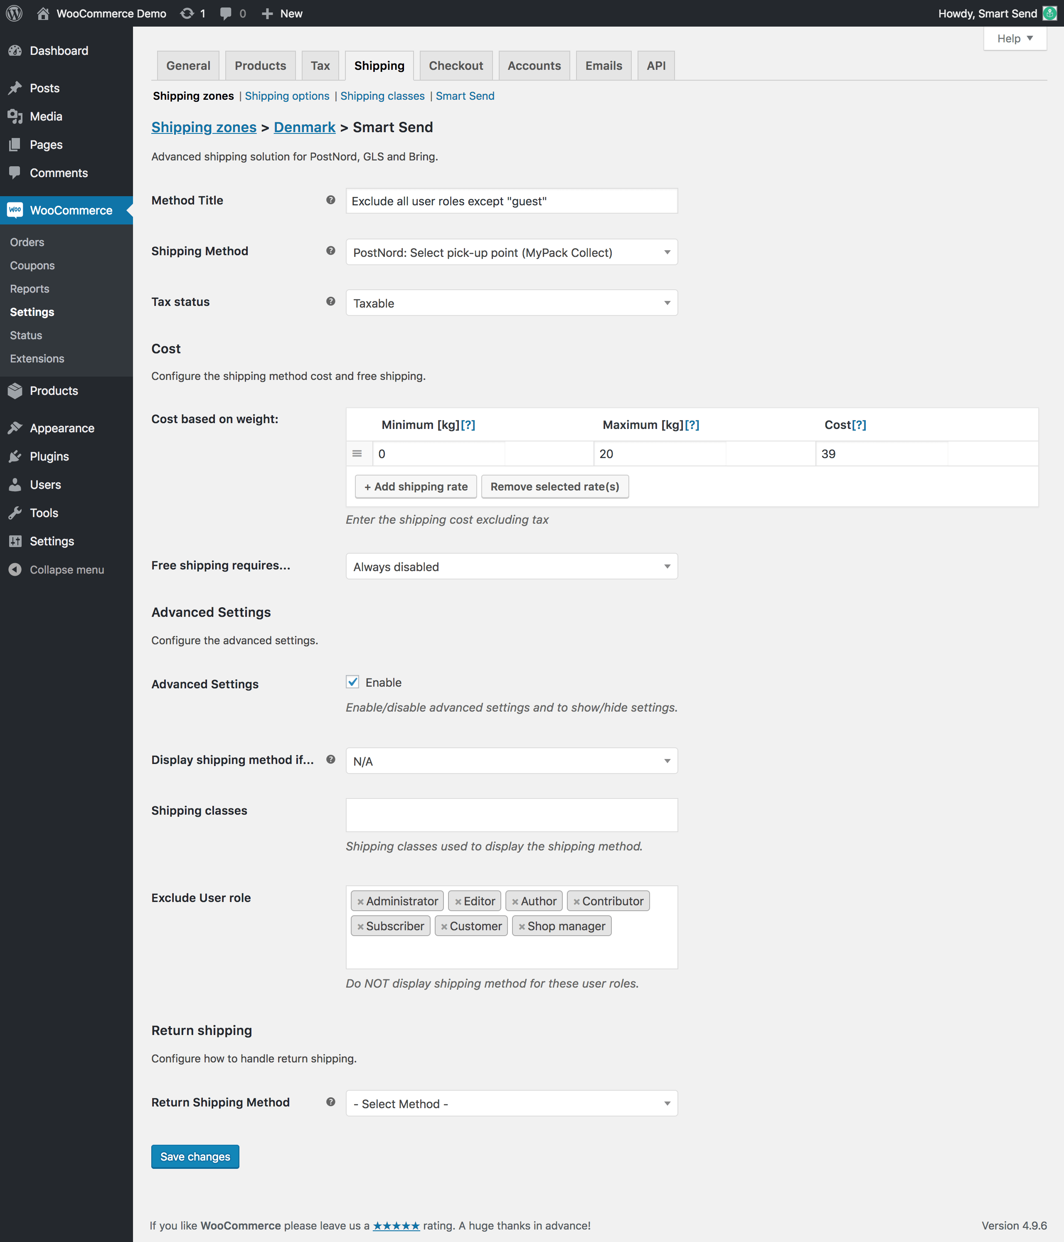This screenshot has width=1064, height=1242.
Task: Click the Return Shipping Method help icon
Action: (x=330, y=1102)
